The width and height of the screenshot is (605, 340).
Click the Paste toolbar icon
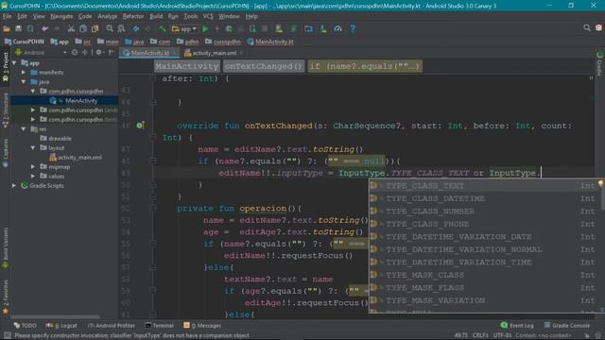(x=95, y=29)
